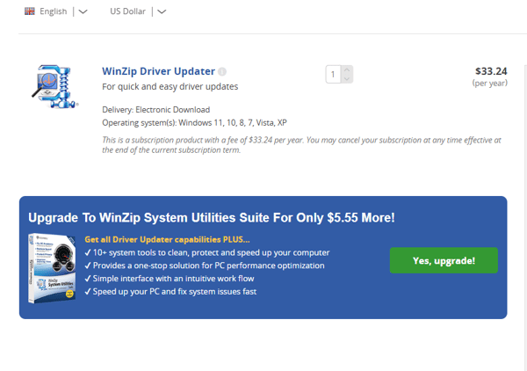Click 'Get all Driver Updater capabilities PLUS...' text
527x371 pixels.
[x=167, y=239]
